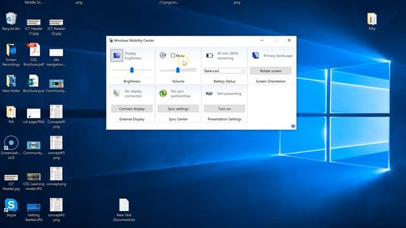
Task: Open Sync settings button
Action: click(x=178, y=108)
